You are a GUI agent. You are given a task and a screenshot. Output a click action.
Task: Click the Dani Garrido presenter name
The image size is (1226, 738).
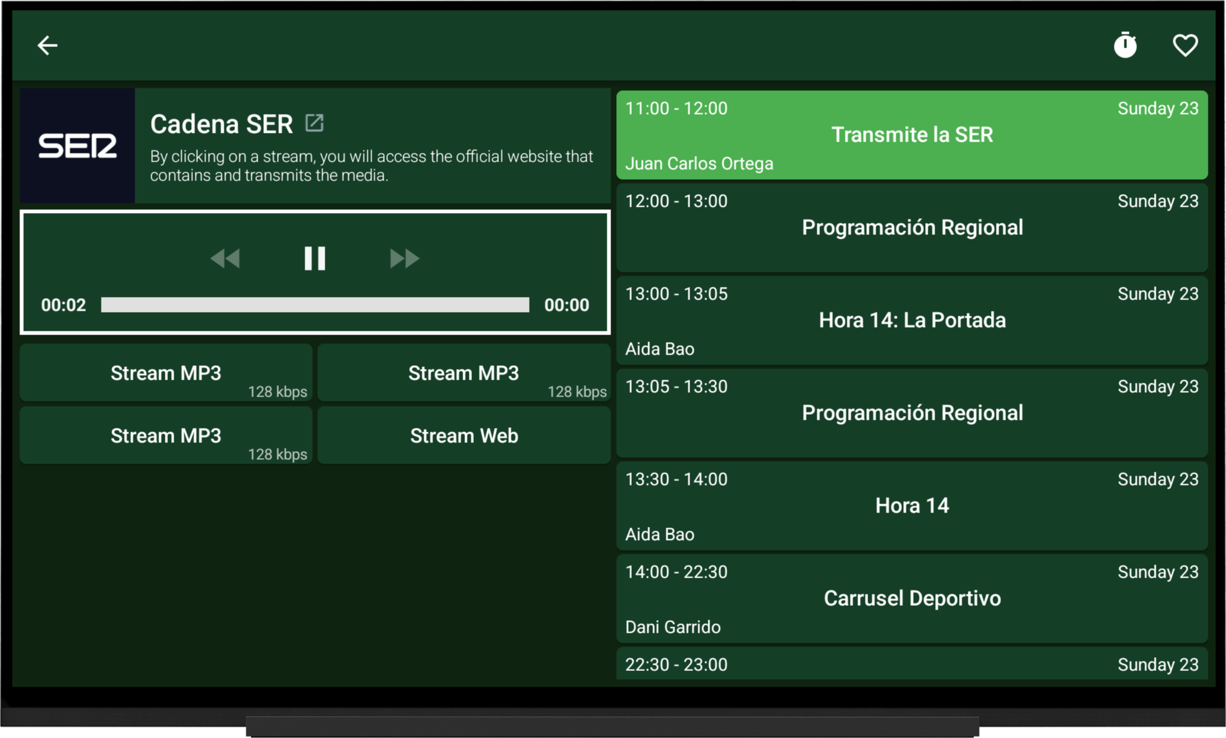pyautogui.click(x=673, y=627)
